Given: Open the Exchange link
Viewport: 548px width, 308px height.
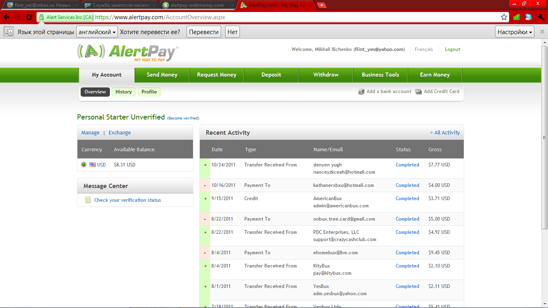Looking at the screenshot, I should 120,133.
